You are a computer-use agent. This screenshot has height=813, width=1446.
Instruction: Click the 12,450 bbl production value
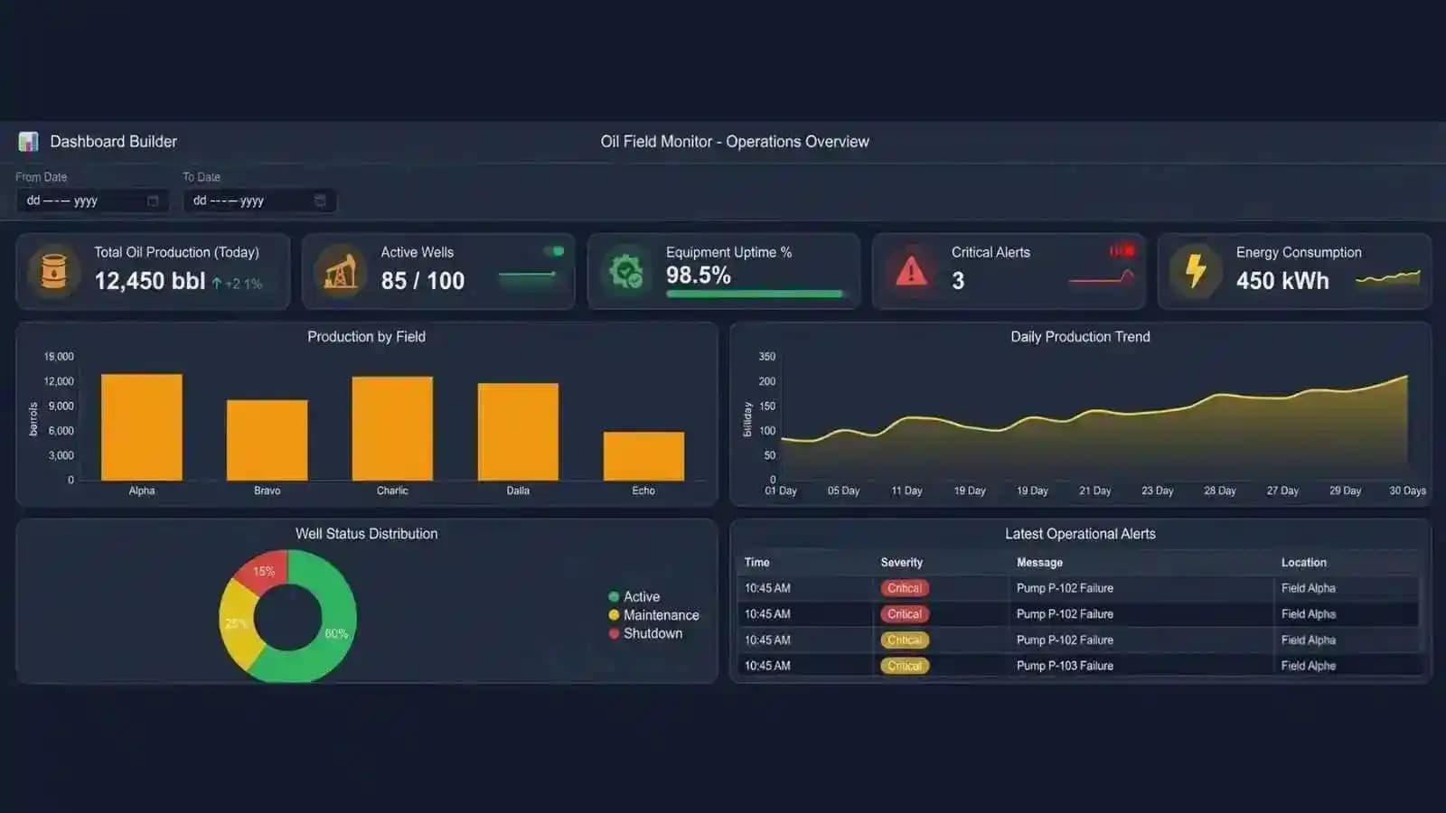click(x=150, y=281)
